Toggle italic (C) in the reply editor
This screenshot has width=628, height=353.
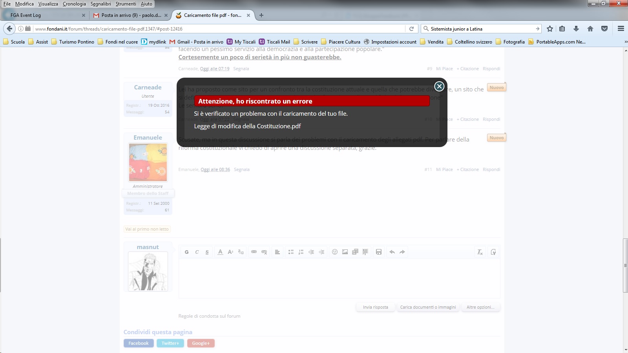197,252
